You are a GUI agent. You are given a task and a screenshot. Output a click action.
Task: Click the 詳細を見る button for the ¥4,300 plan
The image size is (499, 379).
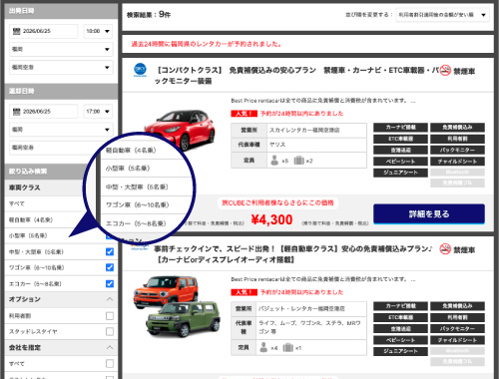click(x=429, y=213)
